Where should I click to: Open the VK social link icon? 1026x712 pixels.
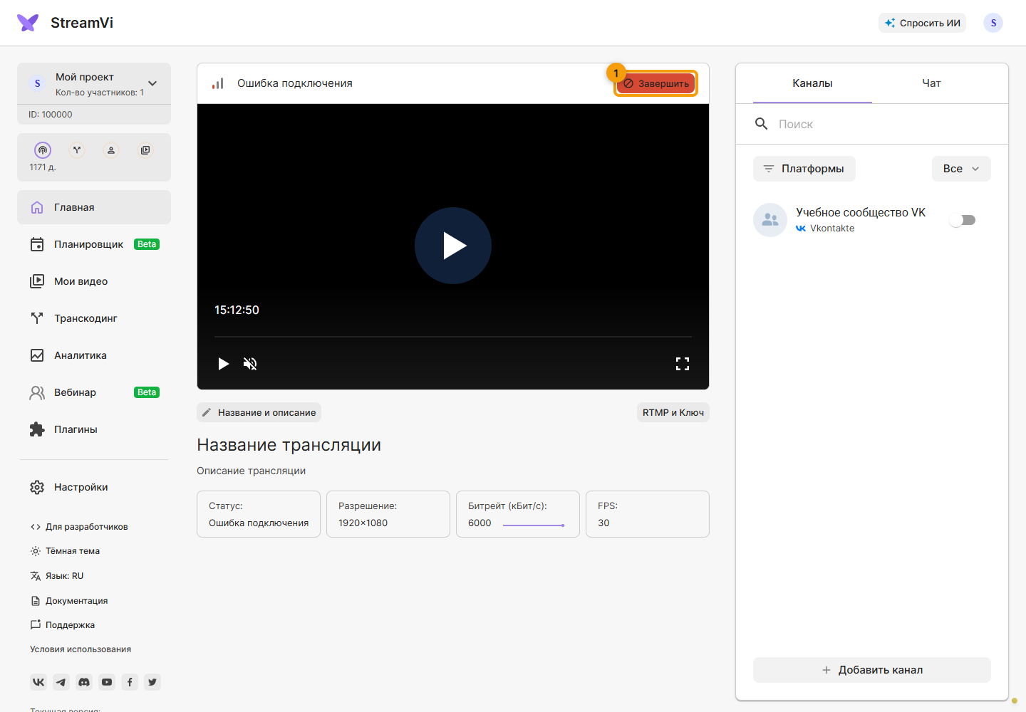(x=38, y=682)
